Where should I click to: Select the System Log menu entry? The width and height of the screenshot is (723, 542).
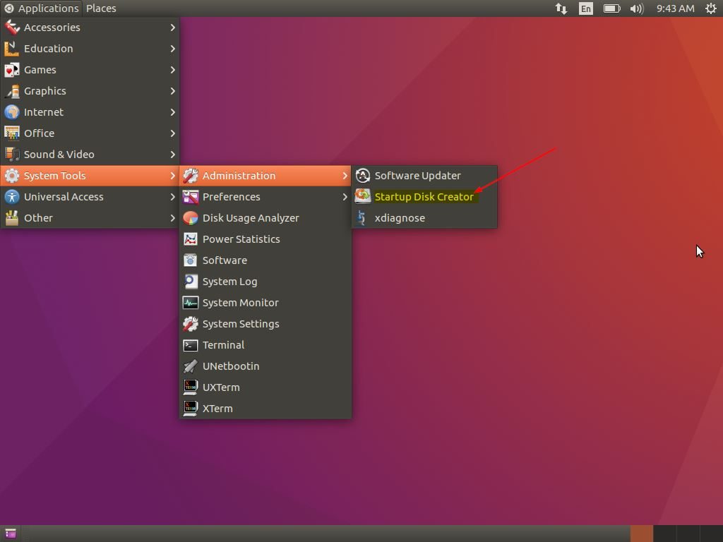tap(229, 281)
